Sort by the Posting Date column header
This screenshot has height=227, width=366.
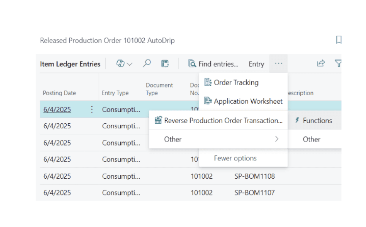tap(59, 93)
